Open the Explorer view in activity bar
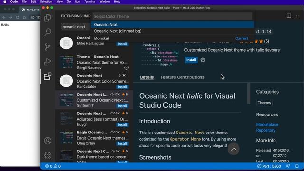Screen dimensions: 304x171 pyautogui.click(x=47, y=18)
